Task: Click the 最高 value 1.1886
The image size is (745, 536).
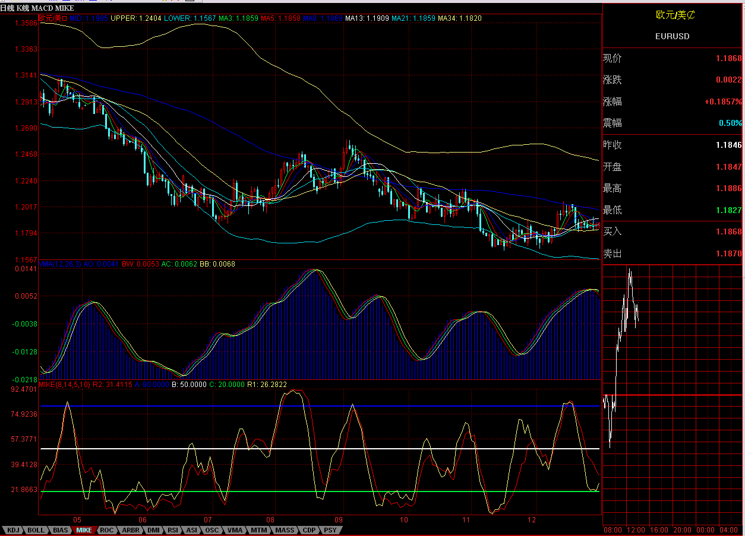Action: 728,188
